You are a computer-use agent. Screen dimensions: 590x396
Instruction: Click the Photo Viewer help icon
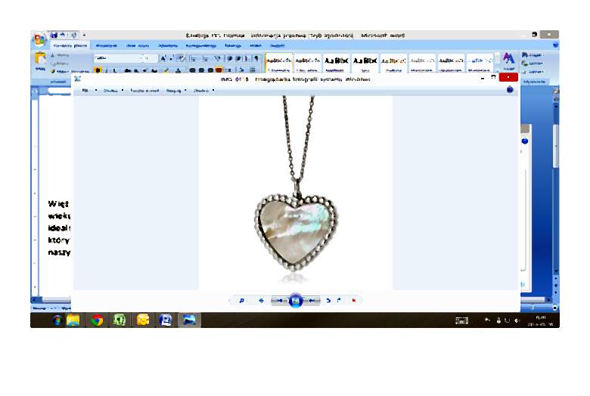click(x=510, y=90)
